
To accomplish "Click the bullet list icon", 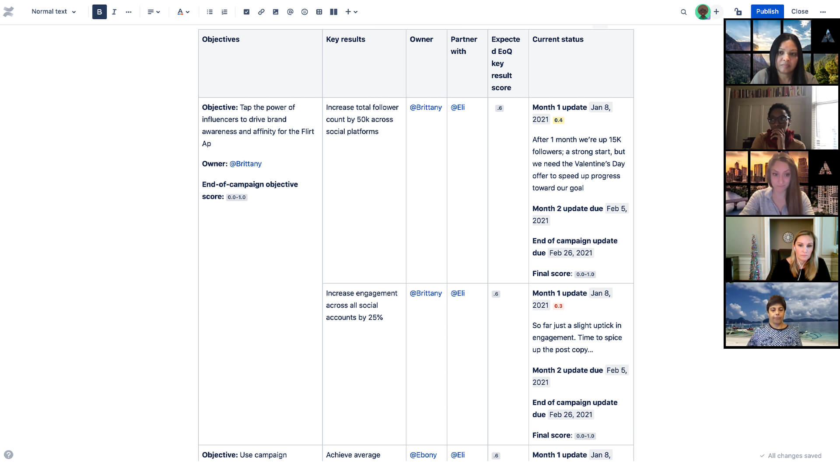I will tap(209, 11).
